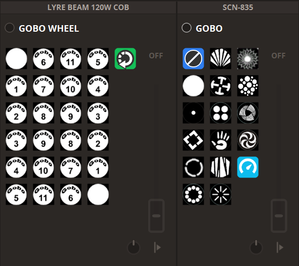Pick the cyan speedometer gobo icon

click(x=248, y=167)
